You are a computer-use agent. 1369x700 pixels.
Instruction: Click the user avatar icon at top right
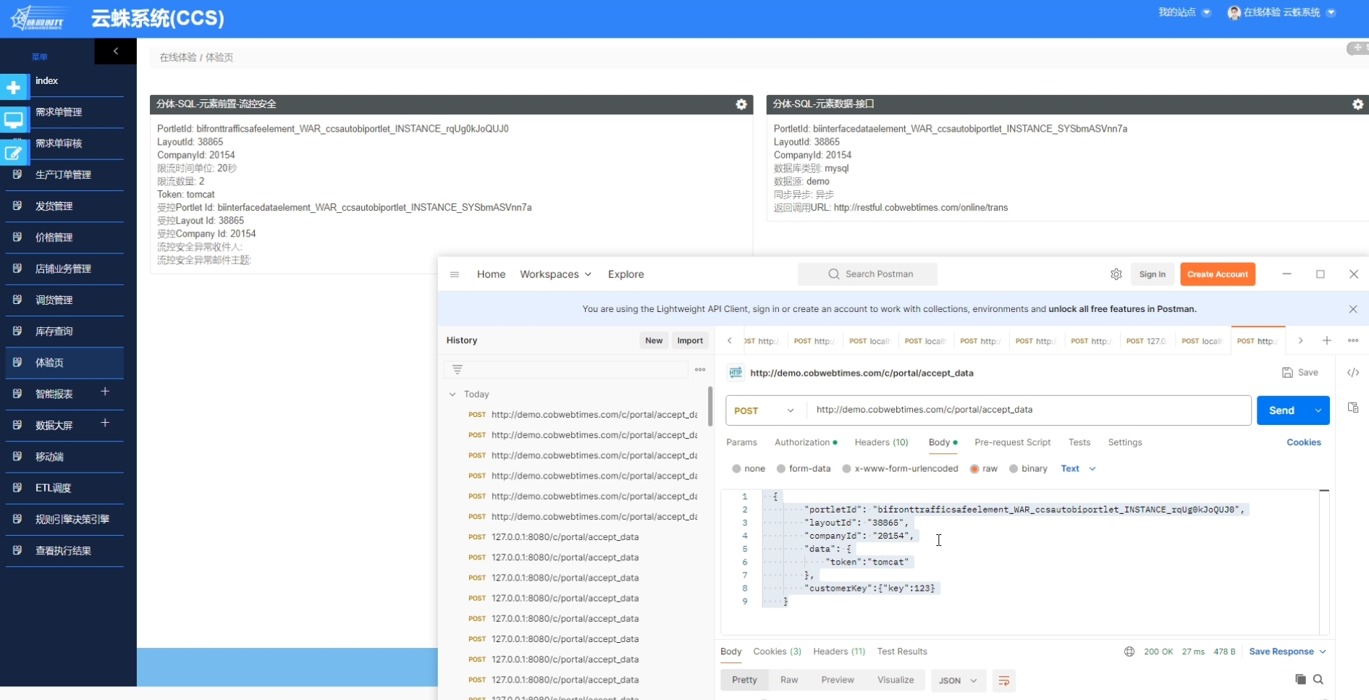[x=1234, y=13]
